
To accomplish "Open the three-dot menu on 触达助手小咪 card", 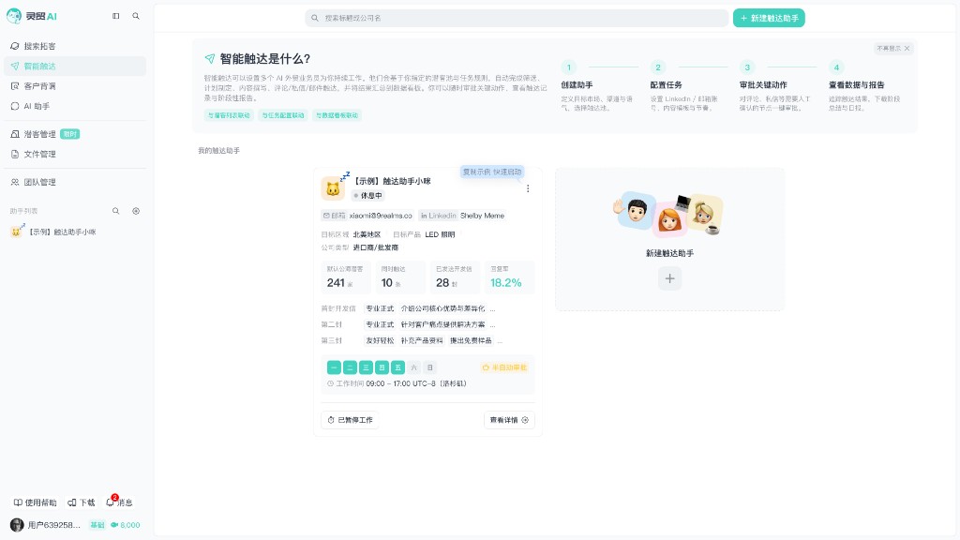I will click(528, 188).
